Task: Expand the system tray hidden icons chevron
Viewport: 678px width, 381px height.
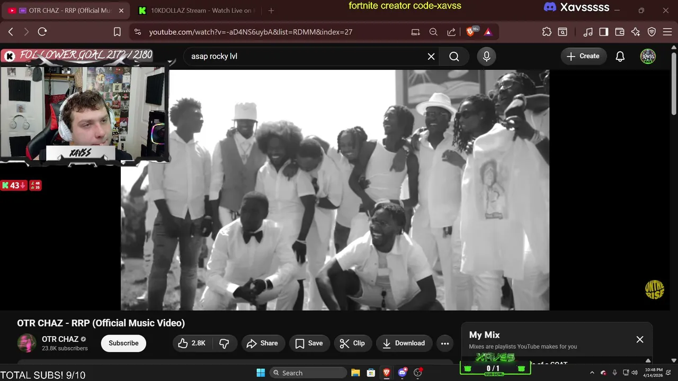Action: click(592, 373)
